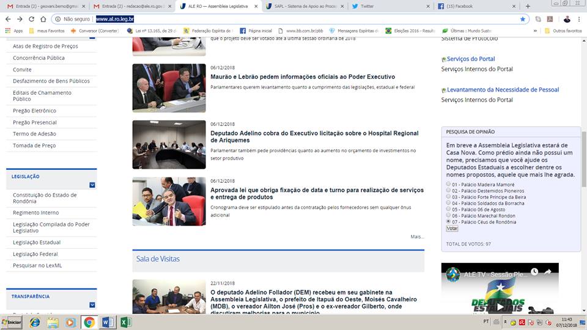Switch to the SAPL browser tab
587x330 pixels.
[303, 6]
